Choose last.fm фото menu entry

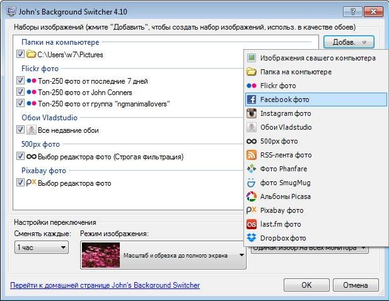point(316,224)
